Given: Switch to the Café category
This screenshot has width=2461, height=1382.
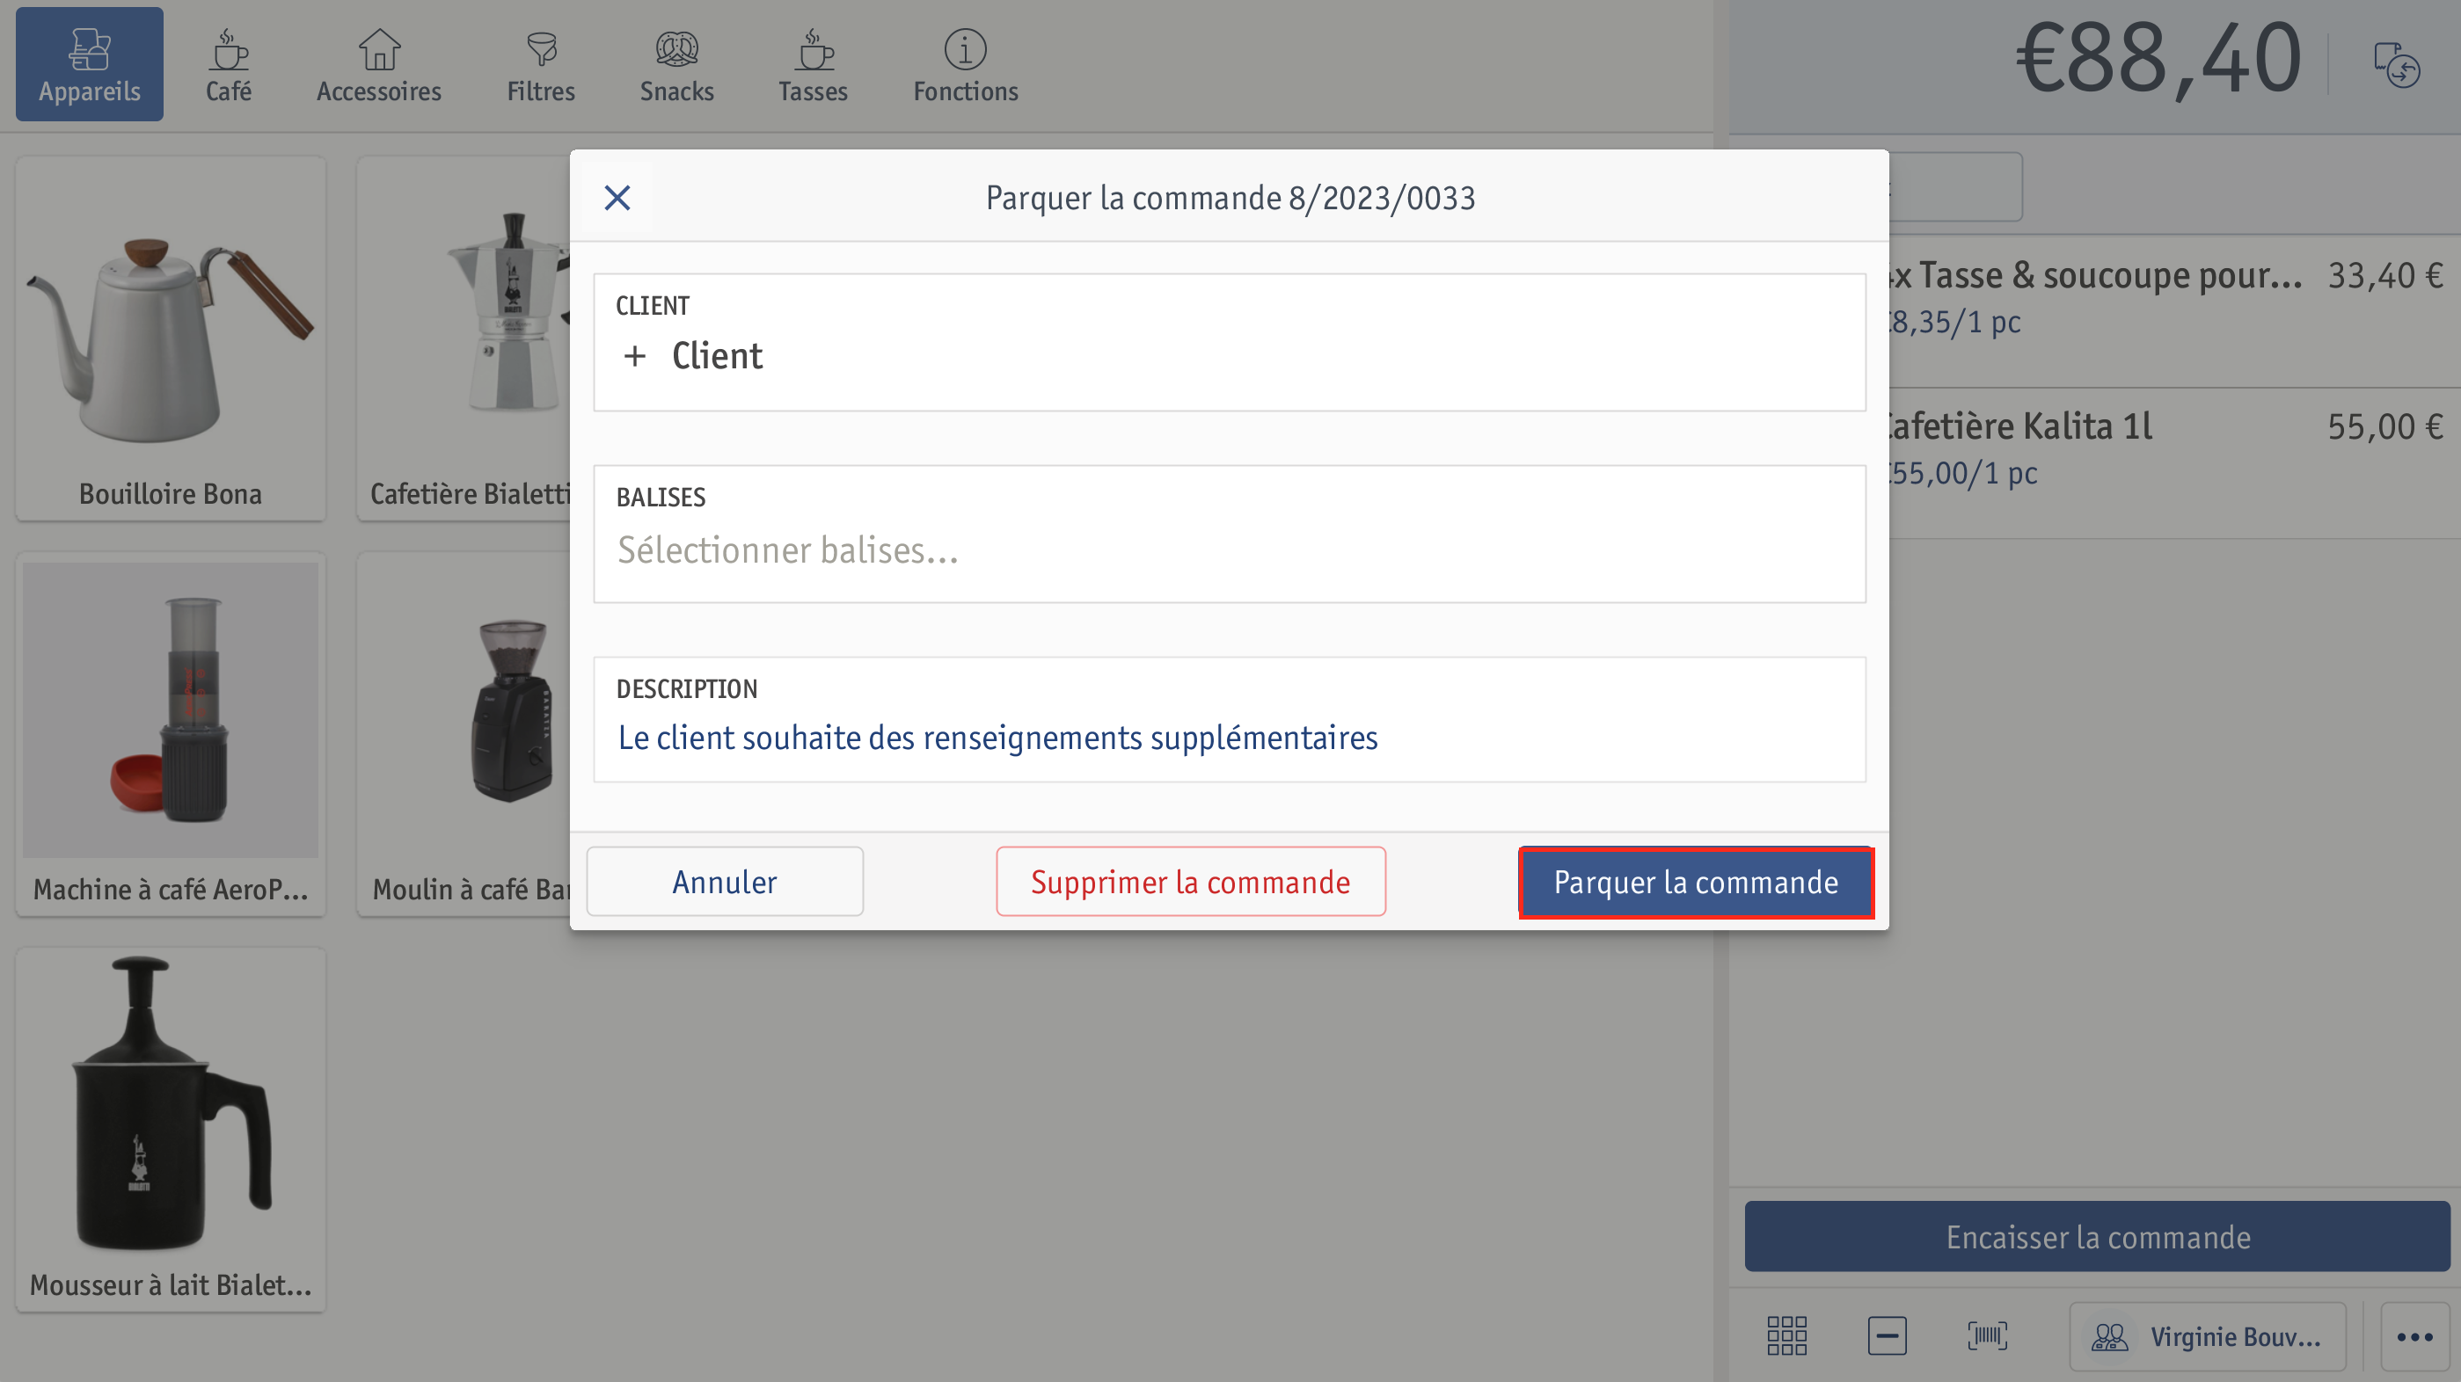Looking at the screenshot, I should click(x=229, y=64).
